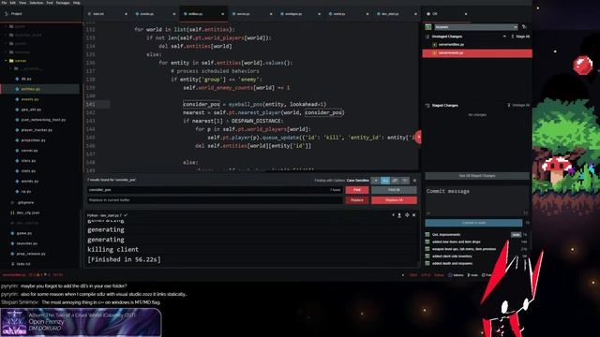The width and height of the screenshot is (600, 337).
Task: Click the red Find button
Action: click(356, 190)
